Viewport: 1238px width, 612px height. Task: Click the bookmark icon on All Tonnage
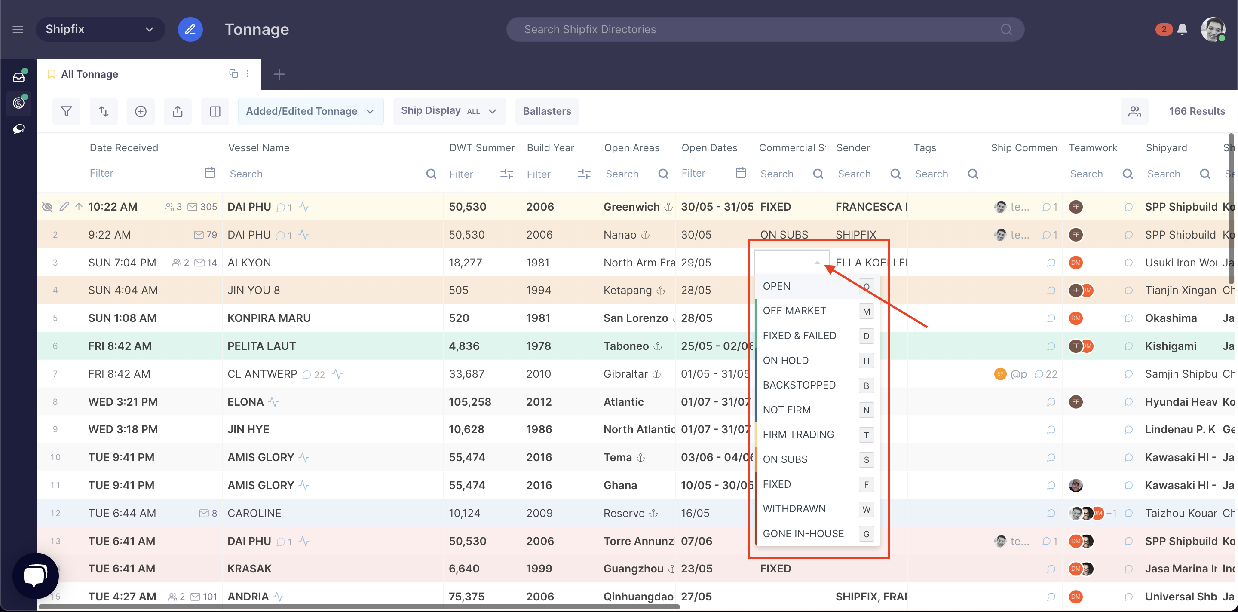52,74
